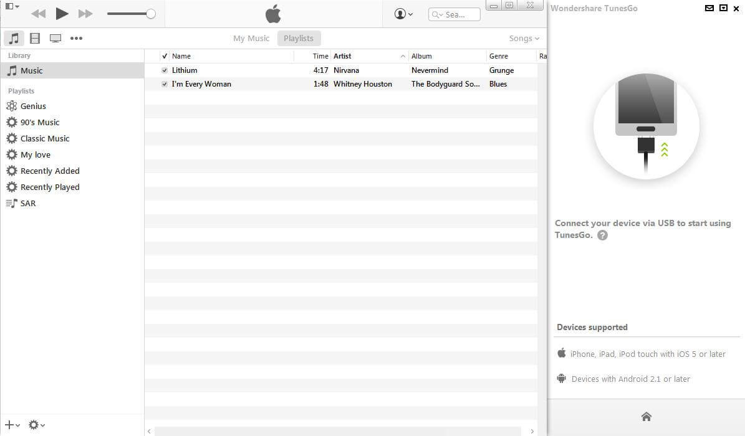
Task: Open the account user icon menu
Action: [403, 14]
